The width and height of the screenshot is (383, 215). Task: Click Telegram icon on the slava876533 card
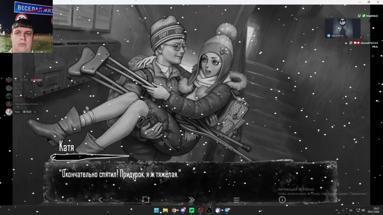click(329, 36)
